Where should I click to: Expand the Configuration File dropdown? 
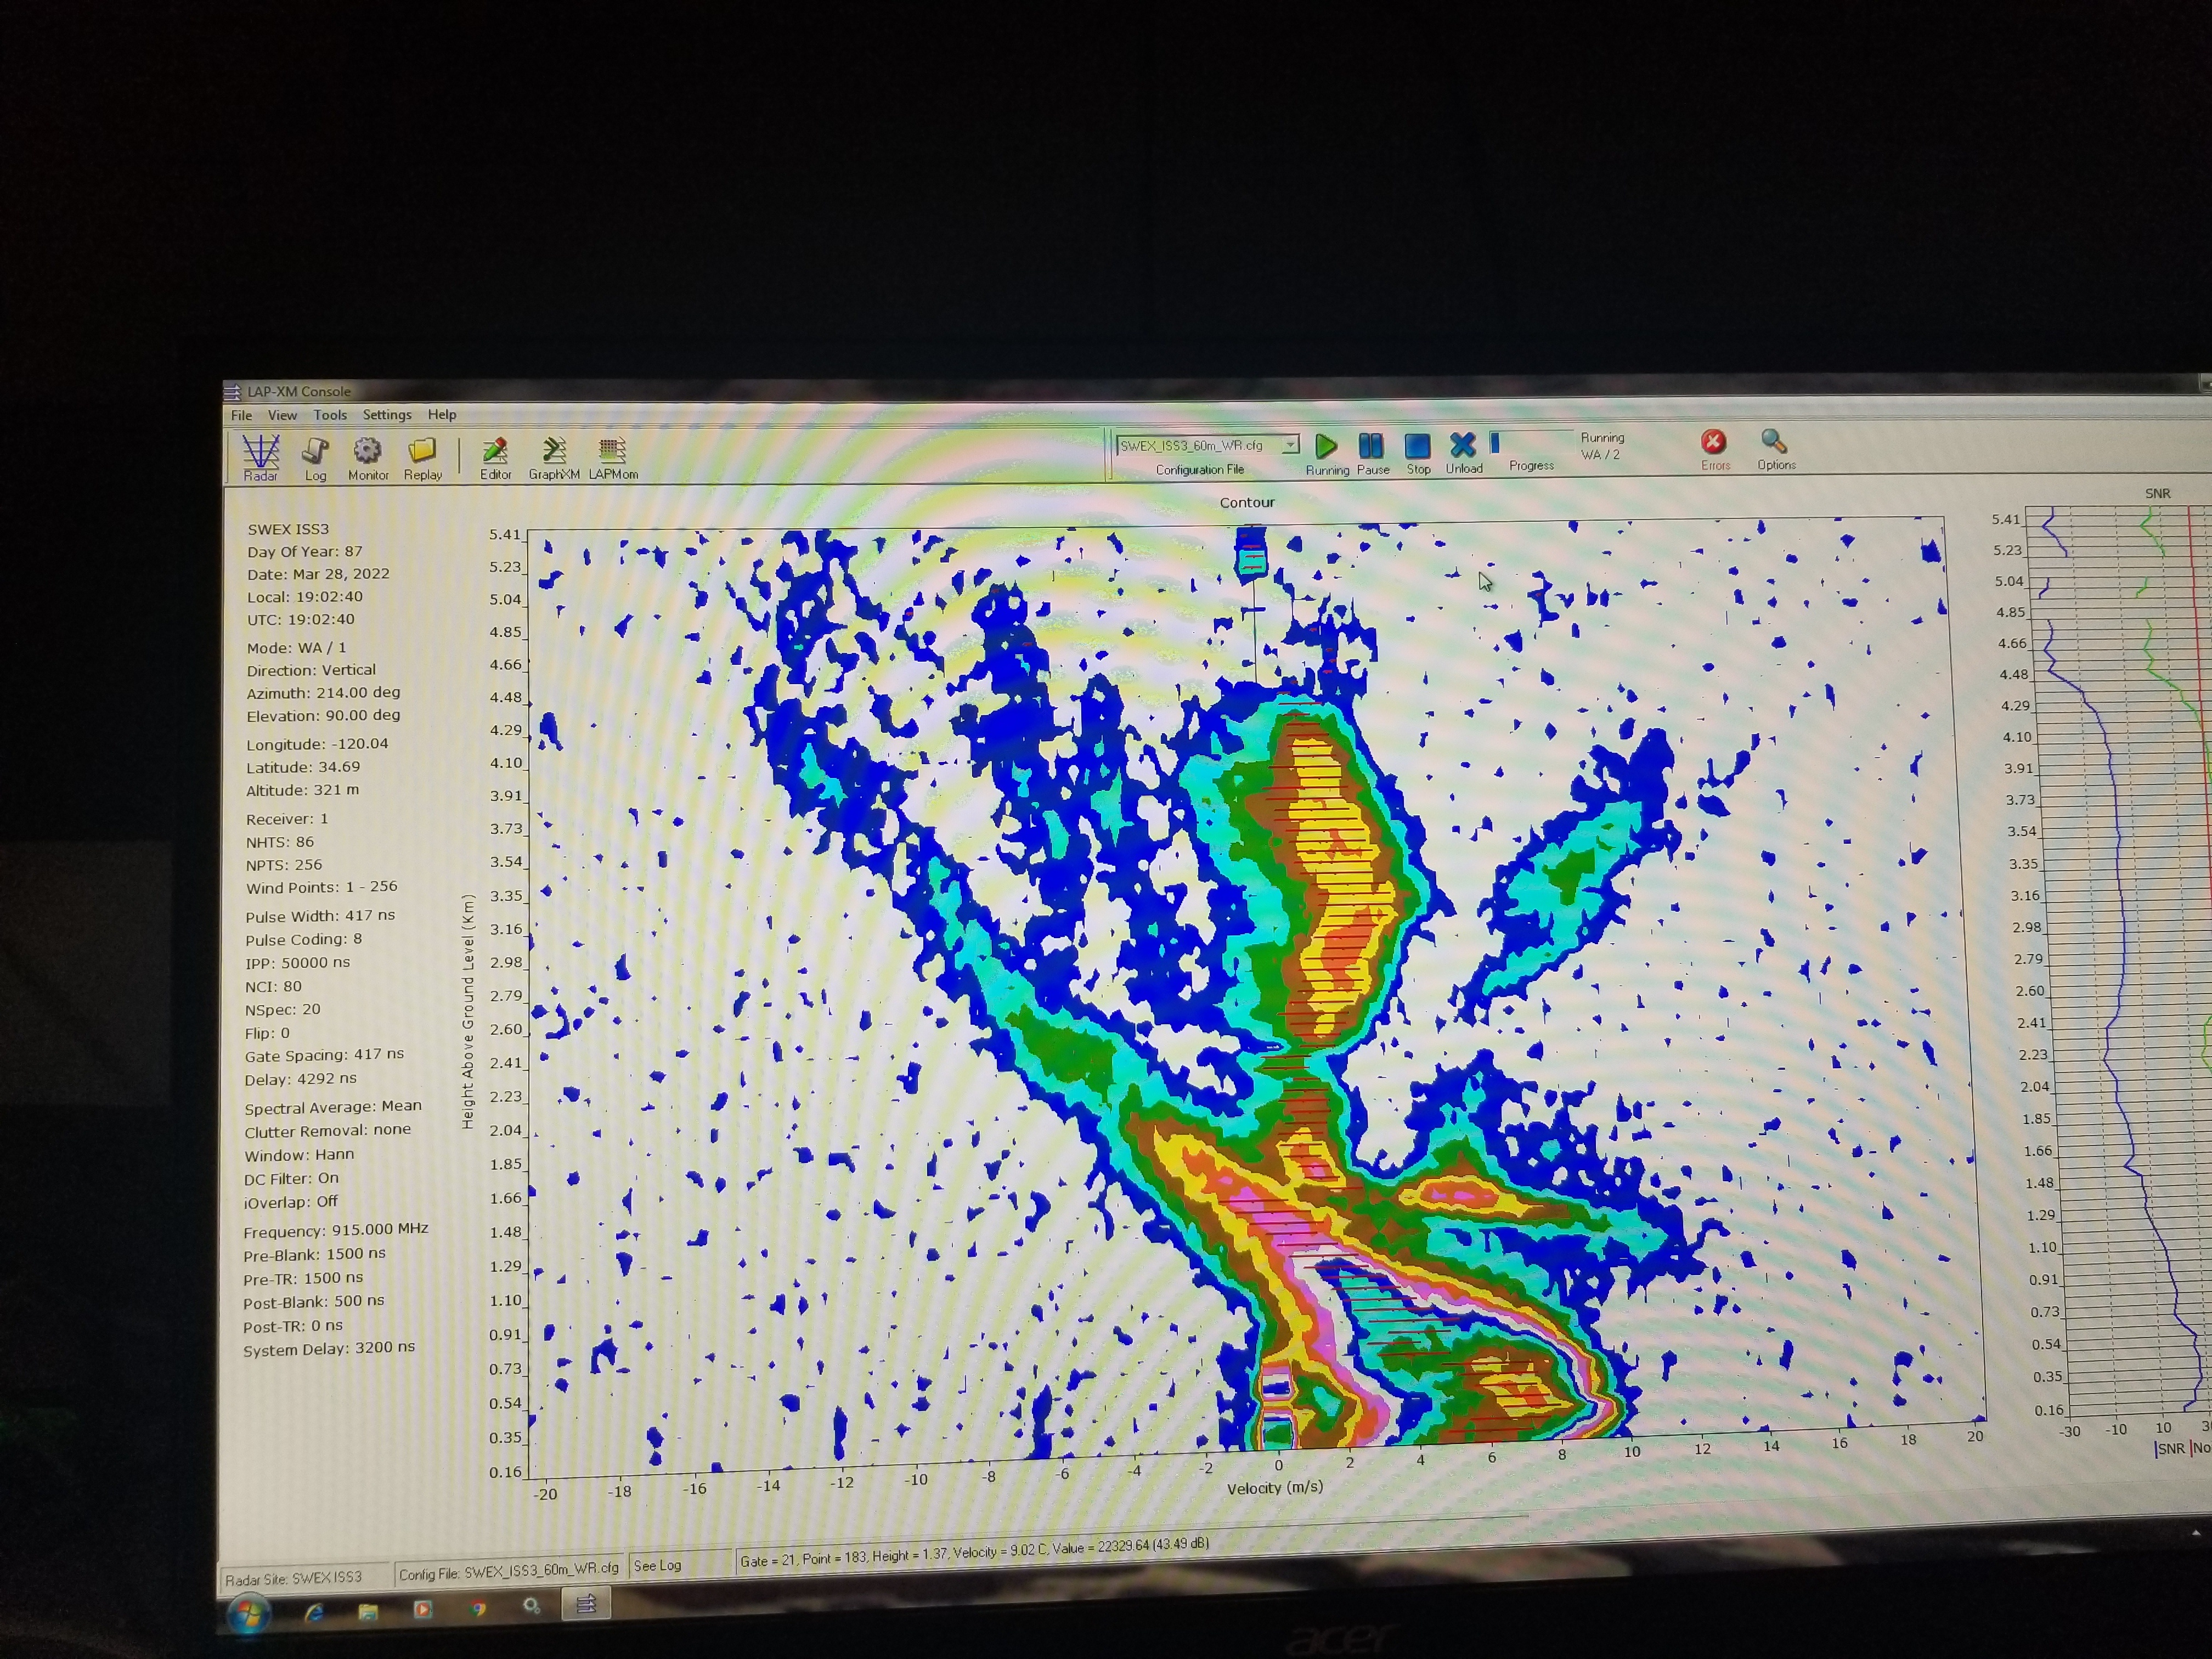(x=1291, y=445)
